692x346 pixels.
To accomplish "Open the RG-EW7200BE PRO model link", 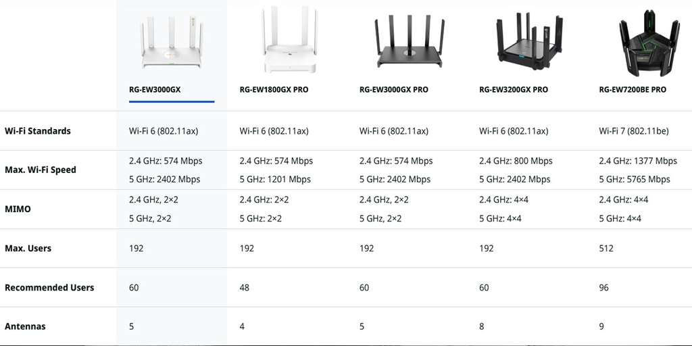I will pos(633,89).
